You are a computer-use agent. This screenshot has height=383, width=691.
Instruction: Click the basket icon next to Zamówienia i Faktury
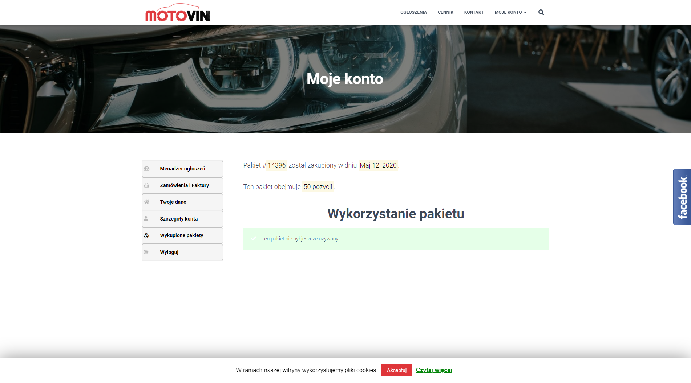[x=147, y=185]
